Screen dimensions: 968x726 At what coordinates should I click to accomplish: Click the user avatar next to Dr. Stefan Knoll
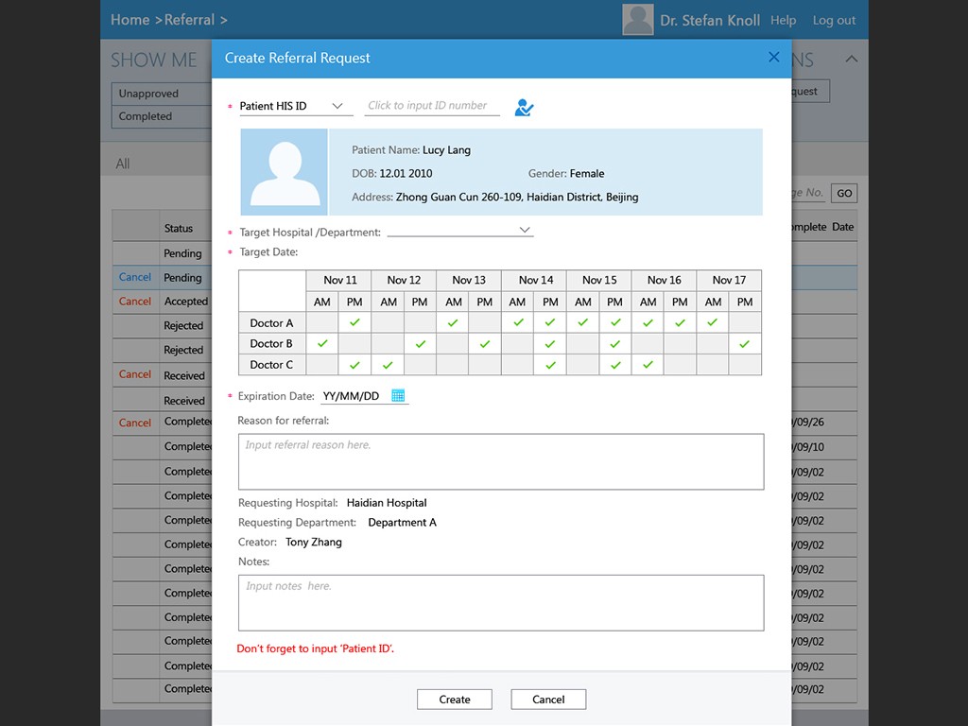coord(638,20)
